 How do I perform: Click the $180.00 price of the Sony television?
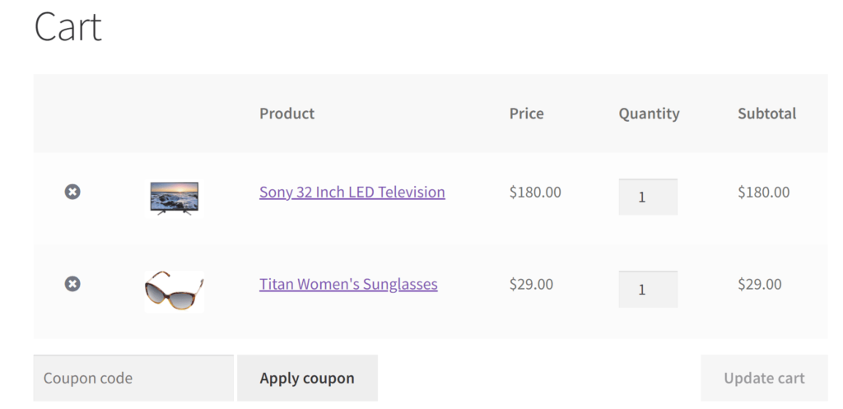[x=535, y=192]
